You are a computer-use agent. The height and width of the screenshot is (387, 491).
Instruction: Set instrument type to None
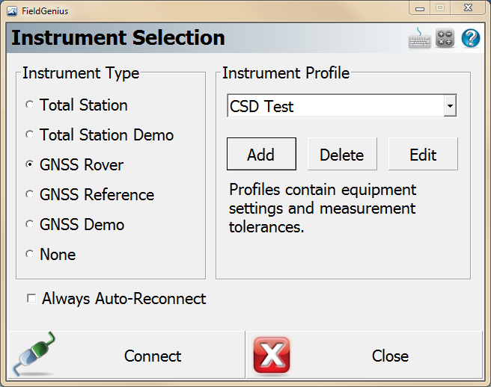[x=30, y=255]
